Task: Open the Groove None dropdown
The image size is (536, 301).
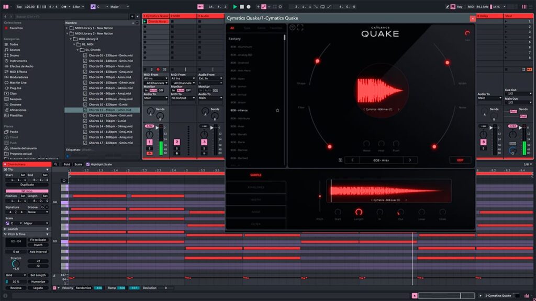Action: pyautogui.click(x=39, y=212)
